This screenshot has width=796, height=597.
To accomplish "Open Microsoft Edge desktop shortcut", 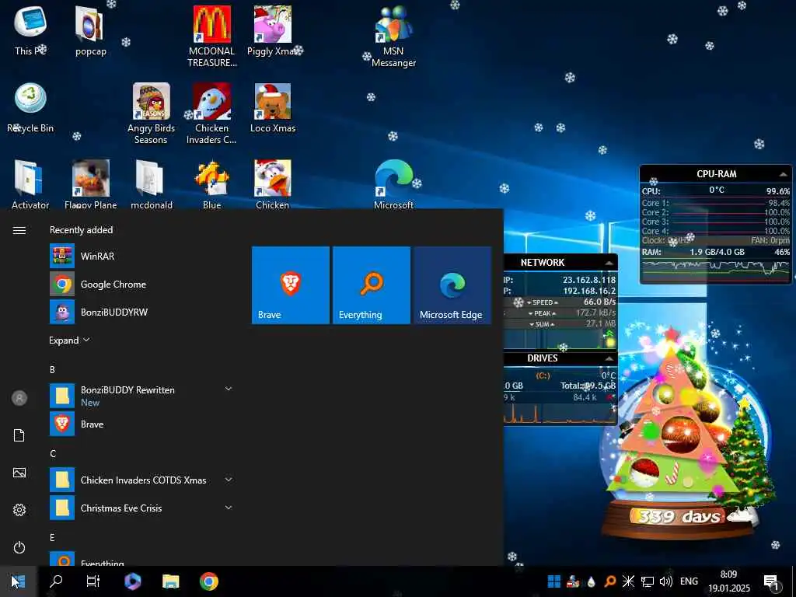I will tap(393, 183).
